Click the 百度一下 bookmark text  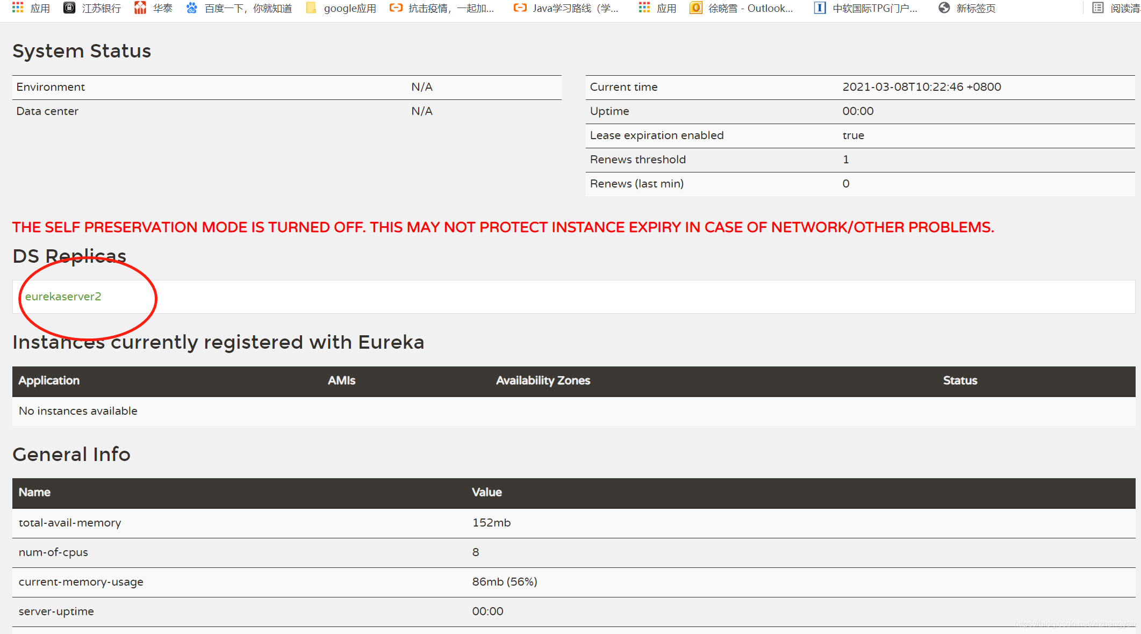[248, 8]
